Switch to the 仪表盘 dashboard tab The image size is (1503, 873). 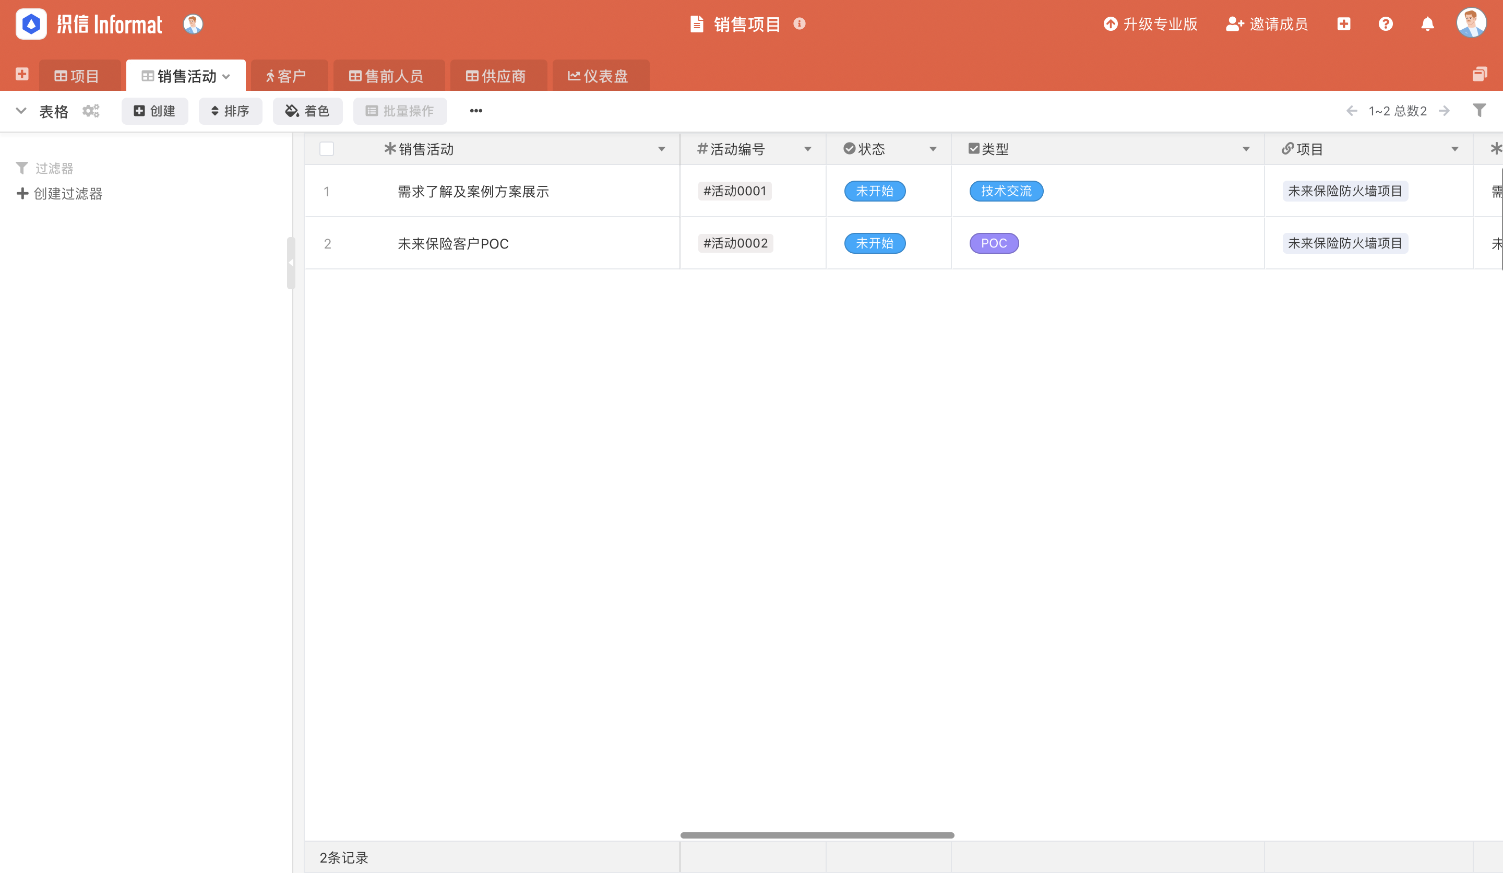600,76
